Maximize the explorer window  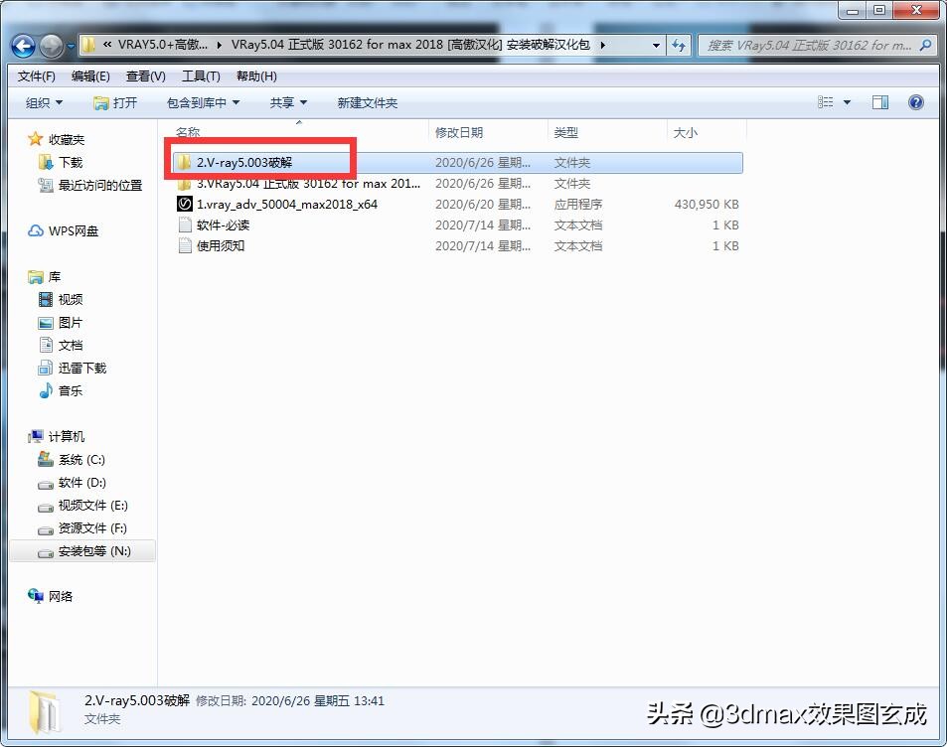point(879,10)
